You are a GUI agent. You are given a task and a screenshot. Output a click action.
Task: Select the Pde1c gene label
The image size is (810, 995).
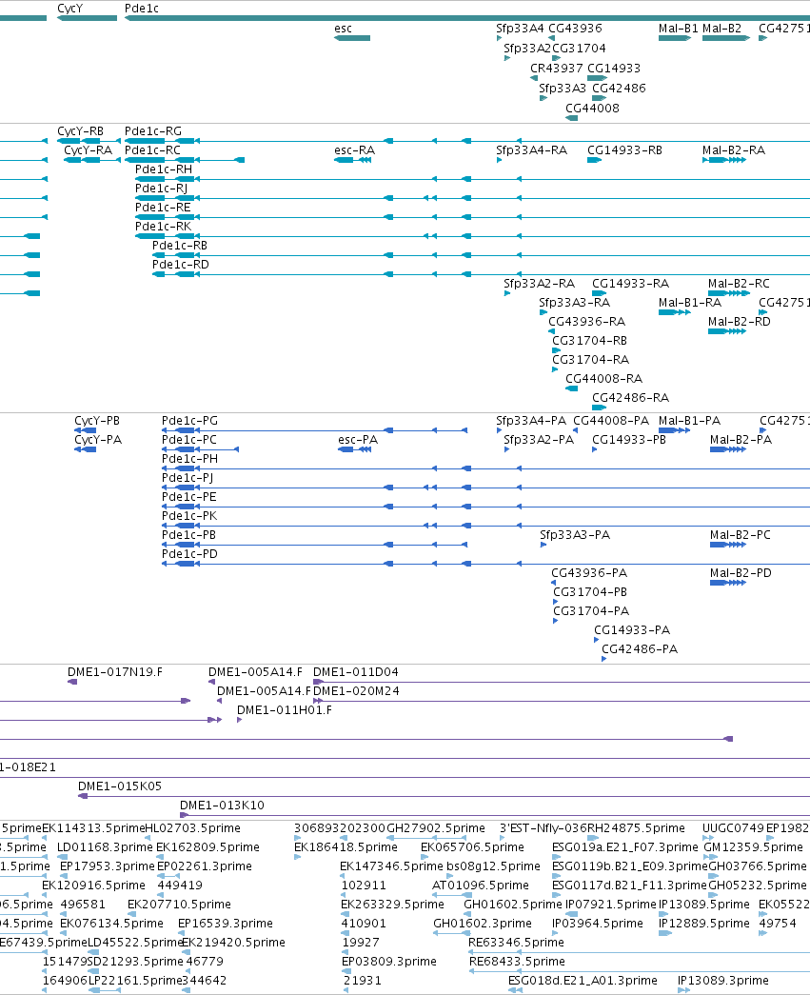[142, 9]
